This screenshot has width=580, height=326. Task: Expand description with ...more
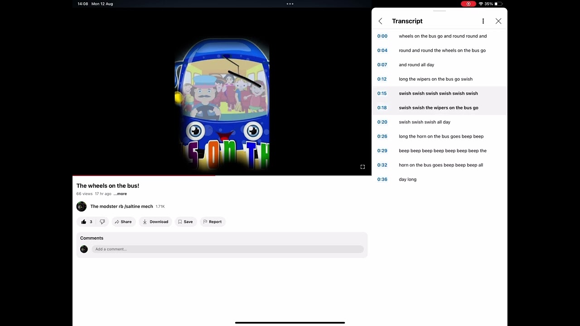(x=120, y=194)
